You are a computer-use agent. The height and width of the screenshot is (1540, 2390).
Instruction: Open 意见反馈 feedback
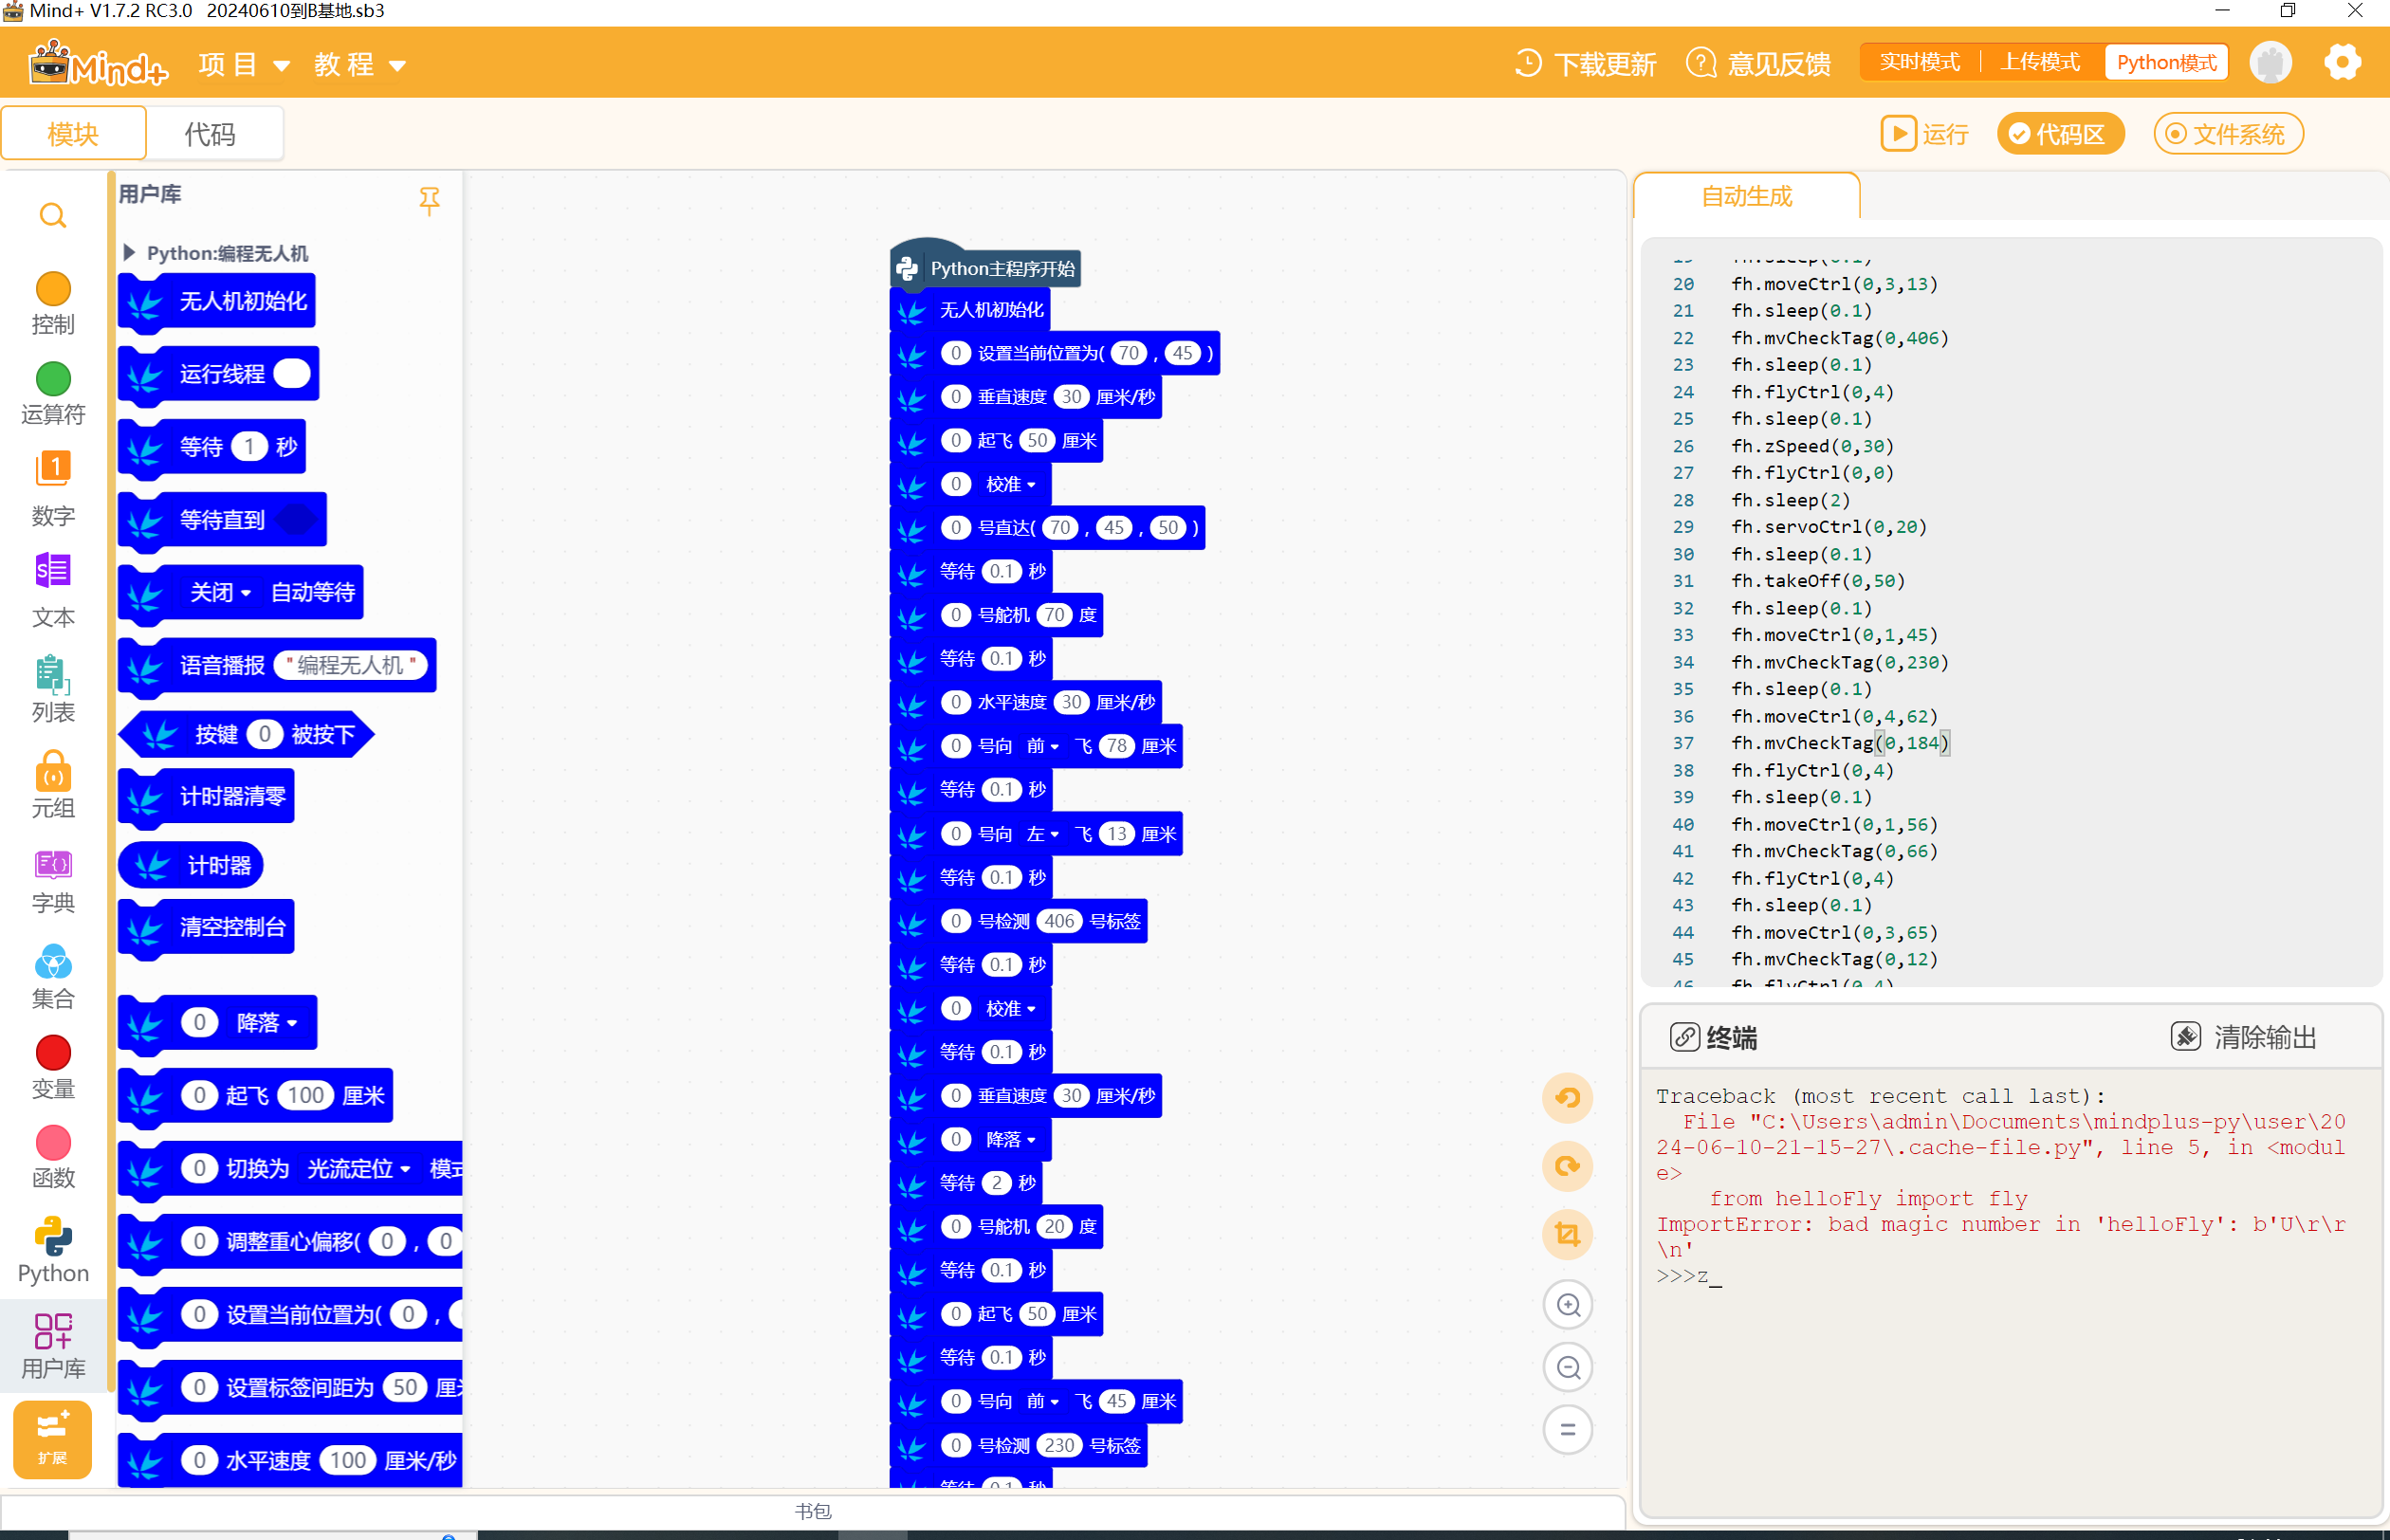coord(1758,64)
